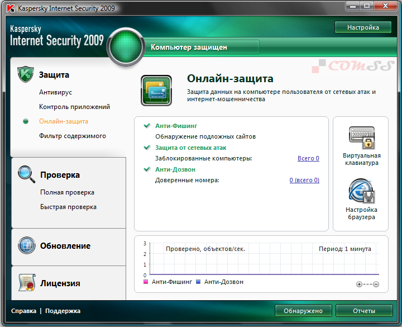Click the green dot beside Онлайн-защита
The height and width of the screenshot is (327, 402).
[26, 121]
